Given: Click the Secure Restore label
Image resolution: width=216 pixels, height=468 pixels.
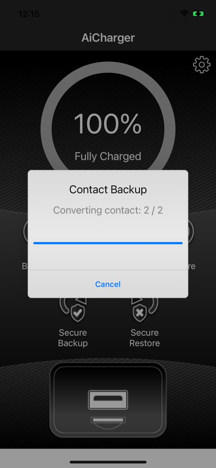Looking at the screenshot, I should [x=145, y=338].
